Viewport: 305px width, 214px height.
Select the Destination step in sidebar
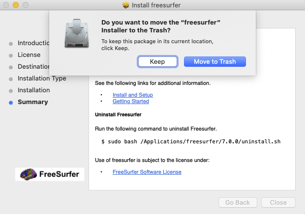point(33,67)
